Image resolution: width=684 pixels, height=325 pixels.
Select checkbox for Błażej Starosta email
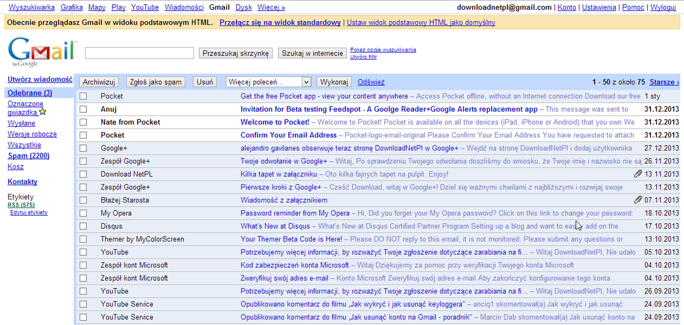(83, 200)
